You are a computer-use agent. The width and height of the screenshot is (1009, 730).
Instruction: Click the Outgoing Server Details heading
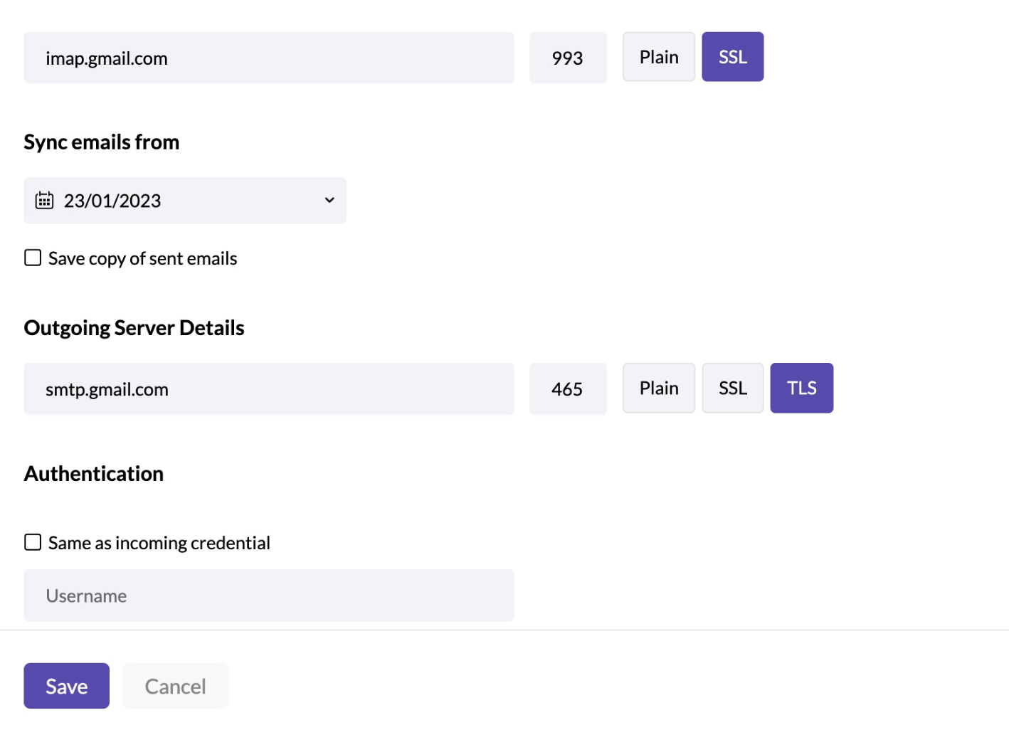point(134,327)
